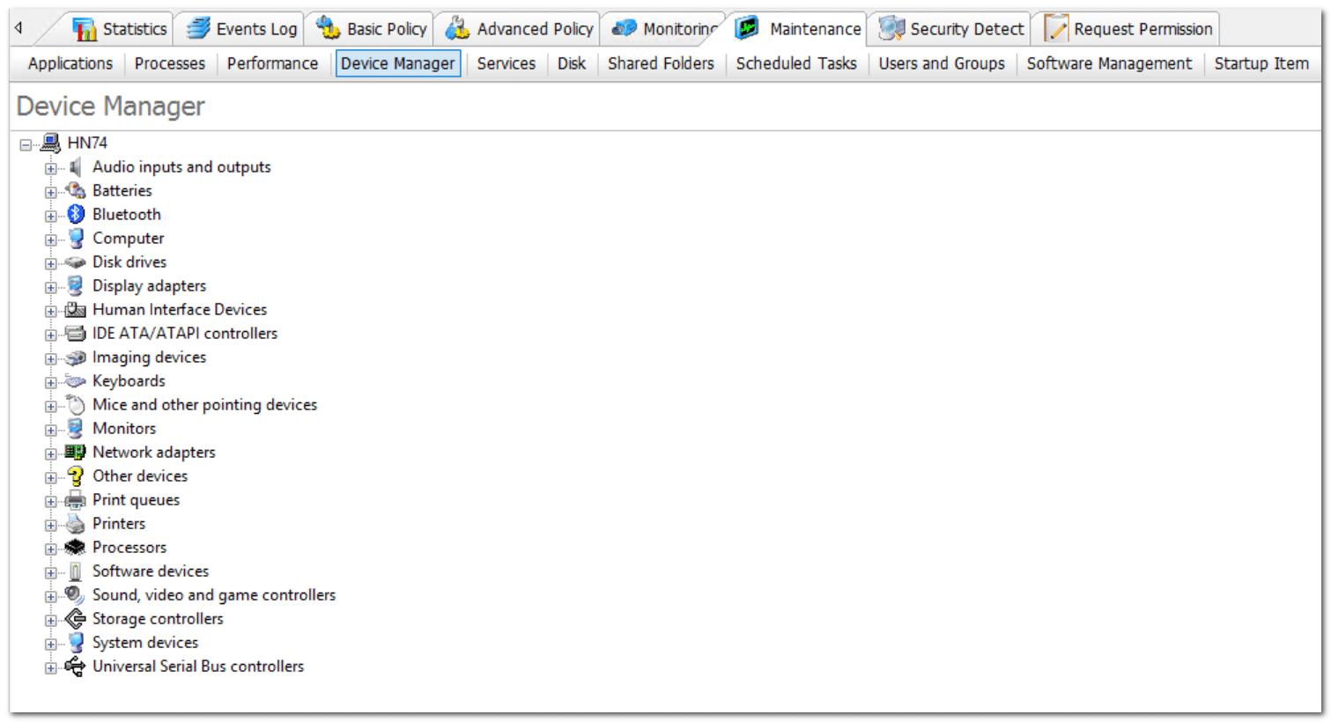
Task: Click the Processors chip icon
Action: [76, 547]
